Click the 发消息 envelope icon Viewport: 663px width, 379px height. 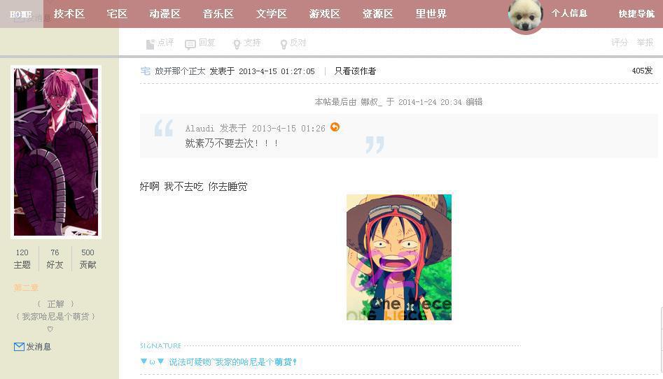coord(19,347)
